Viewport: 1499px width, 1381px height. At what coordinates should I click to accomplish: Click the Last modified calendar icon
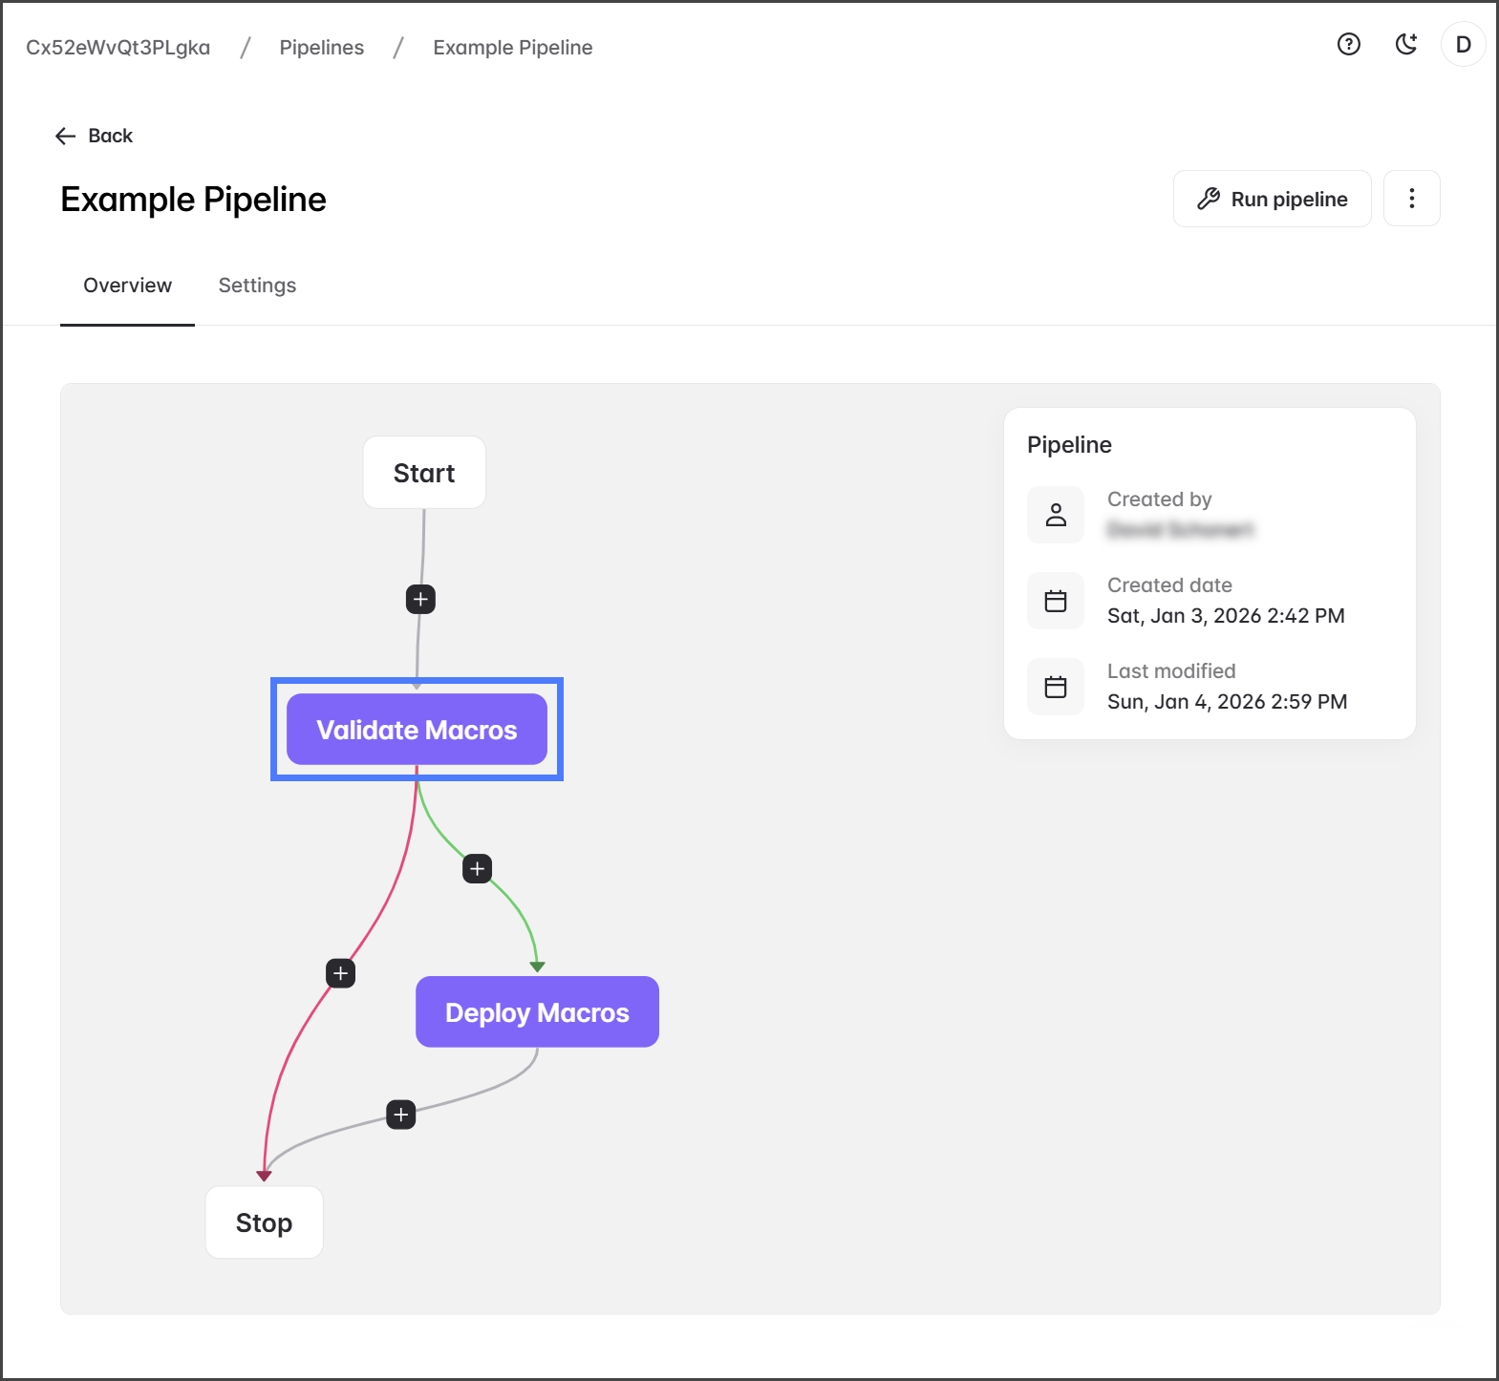(1056, 687)
